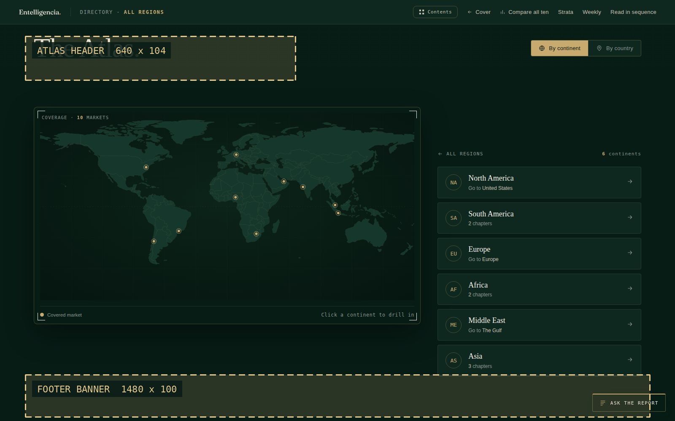The width and height of the screenshot is (675, 421).
Task: Click the EU badge for Europe
Action: tap(454, 254)
